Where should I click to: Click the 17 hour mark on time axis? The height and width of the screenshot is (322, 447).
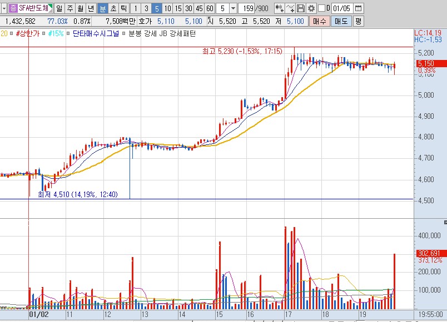pyautogui.click(x=288, y=315)
